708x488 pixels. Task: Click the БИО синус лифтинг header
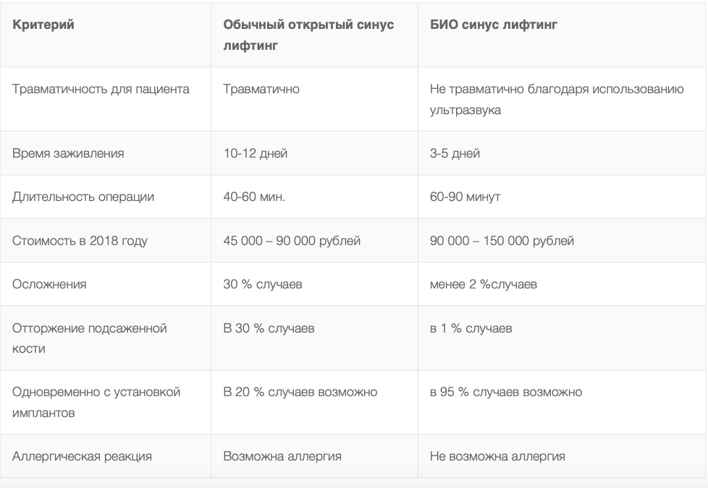pyautogui.click(x=494, y=25)
